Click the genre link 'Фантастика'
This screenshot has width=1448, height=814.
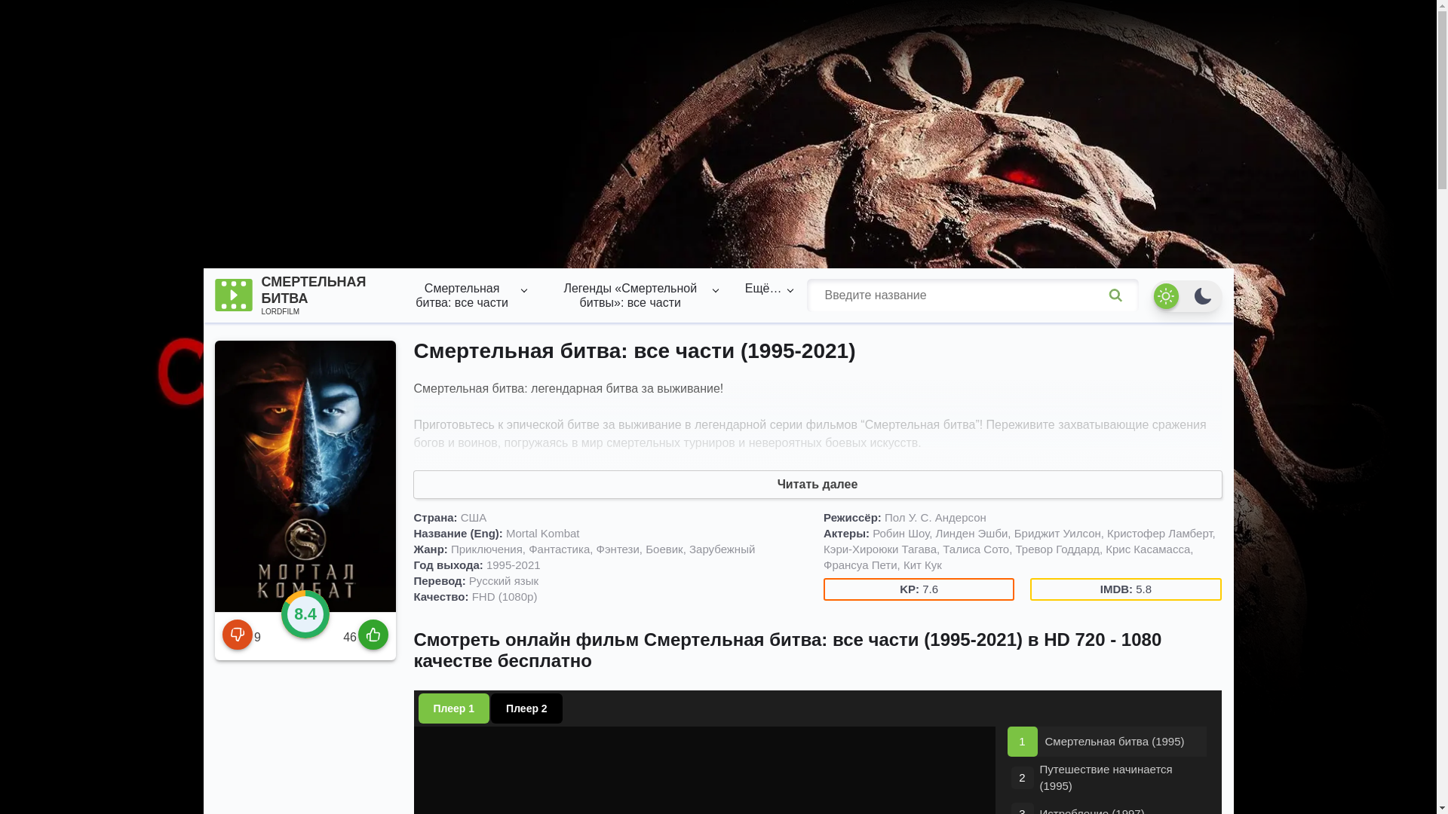click(560, 549)
